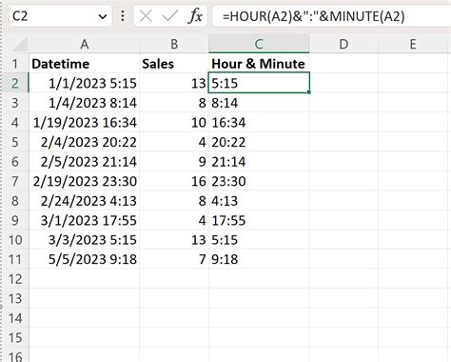Select column A header
This screenshot has height=362, width=451.
84,44
